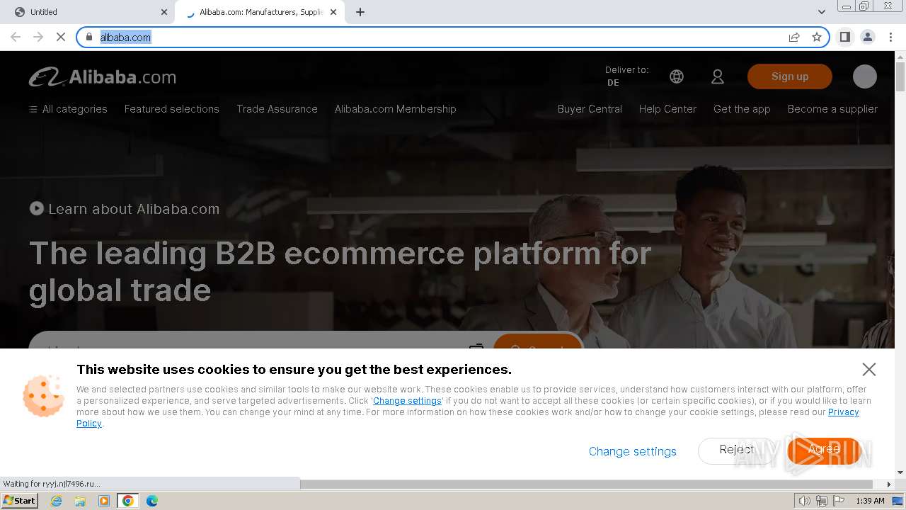
Task: View site information lock icon
Action: pyautogui.click(x=89, y=37)
